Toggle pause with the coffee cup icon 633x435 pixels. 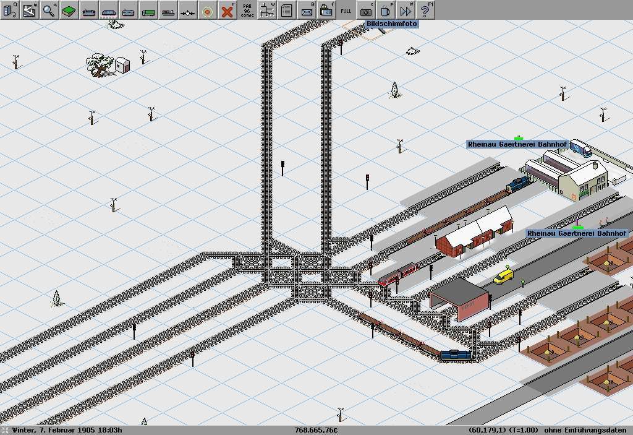[386, 10]
